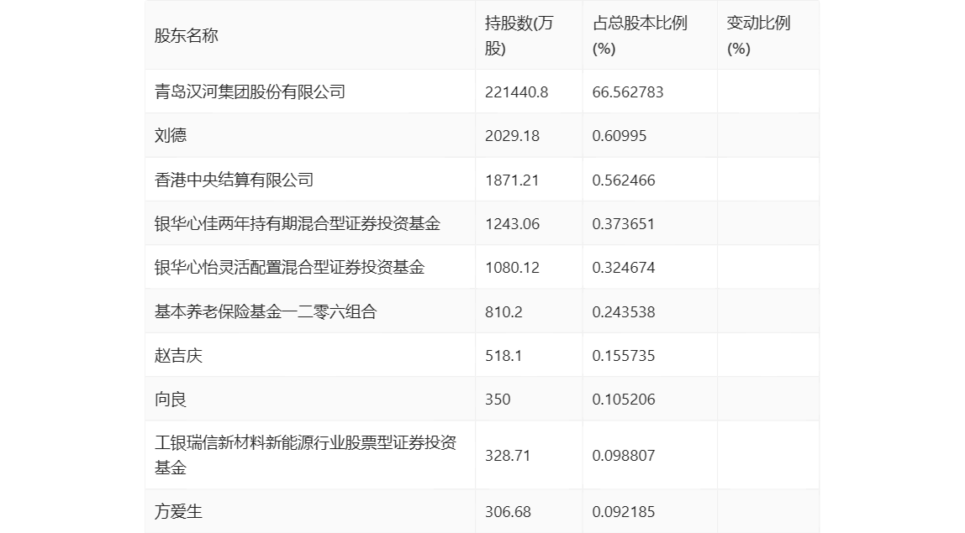Image resolution: width=965 pixels, height=533 pixels.
Task: Click 工银瑞信新材料新能源行业股票型证券投资基金 entry
Action: click(x=305, y=455)
